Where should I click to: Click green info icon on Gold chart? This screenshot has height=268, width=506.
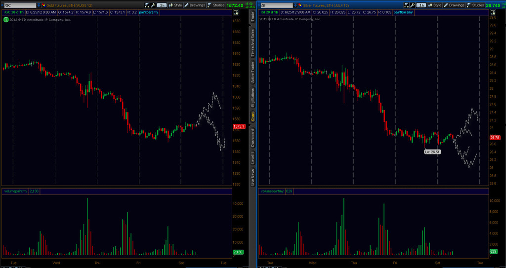[5, 20]
